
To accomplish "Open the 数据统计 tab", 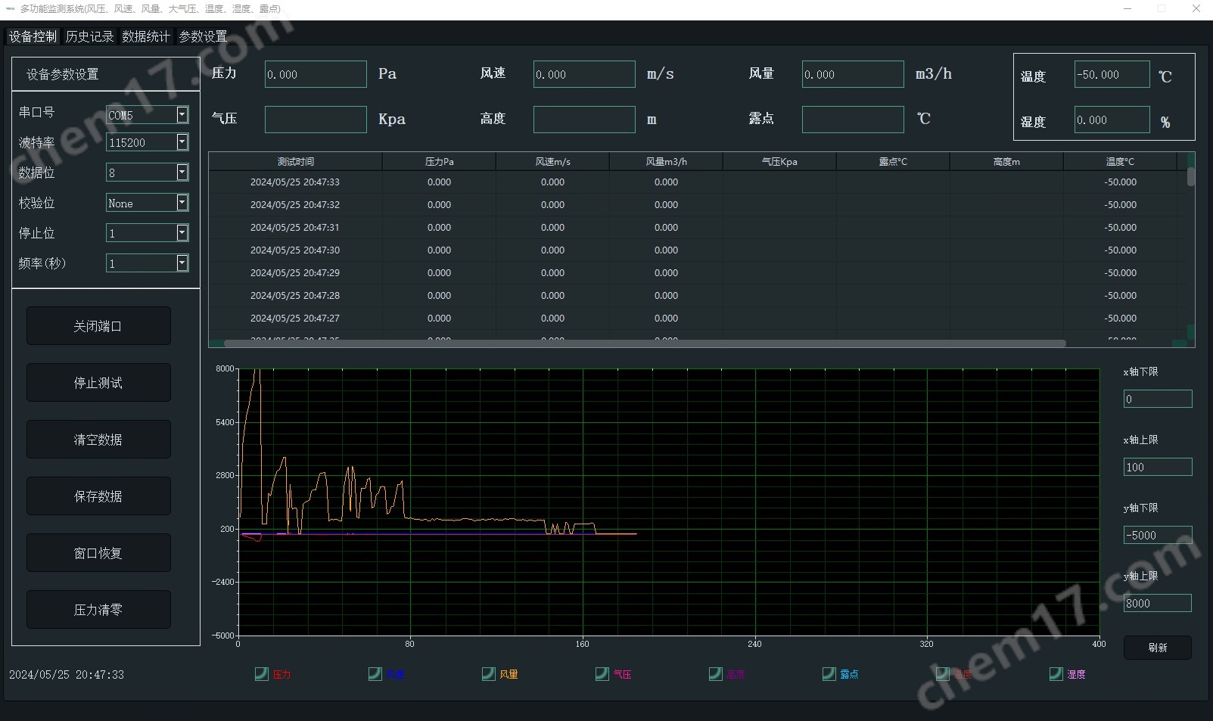I will tap(146, 36).
